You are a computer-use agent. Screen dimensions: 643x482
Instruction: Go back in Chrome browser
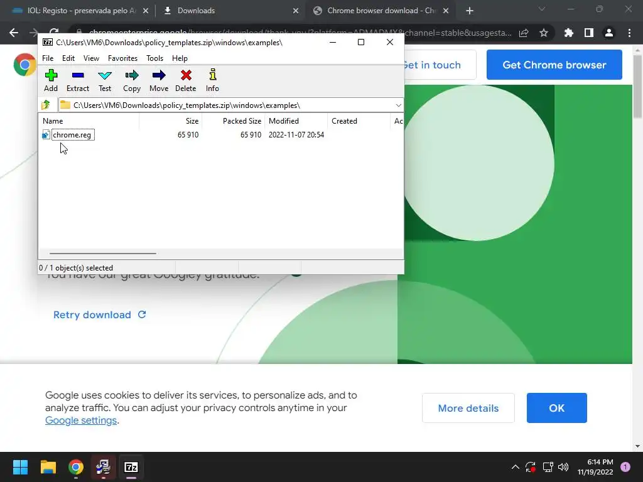click(x=14, y=33)
